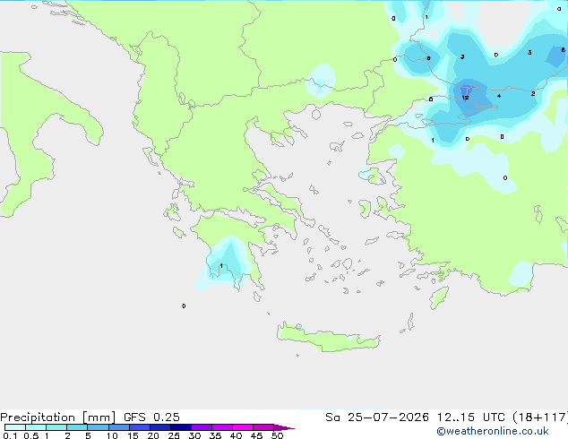Click the '45' legend scale label
Viewport: 568px width, 439px height.
tap(257, 435)
